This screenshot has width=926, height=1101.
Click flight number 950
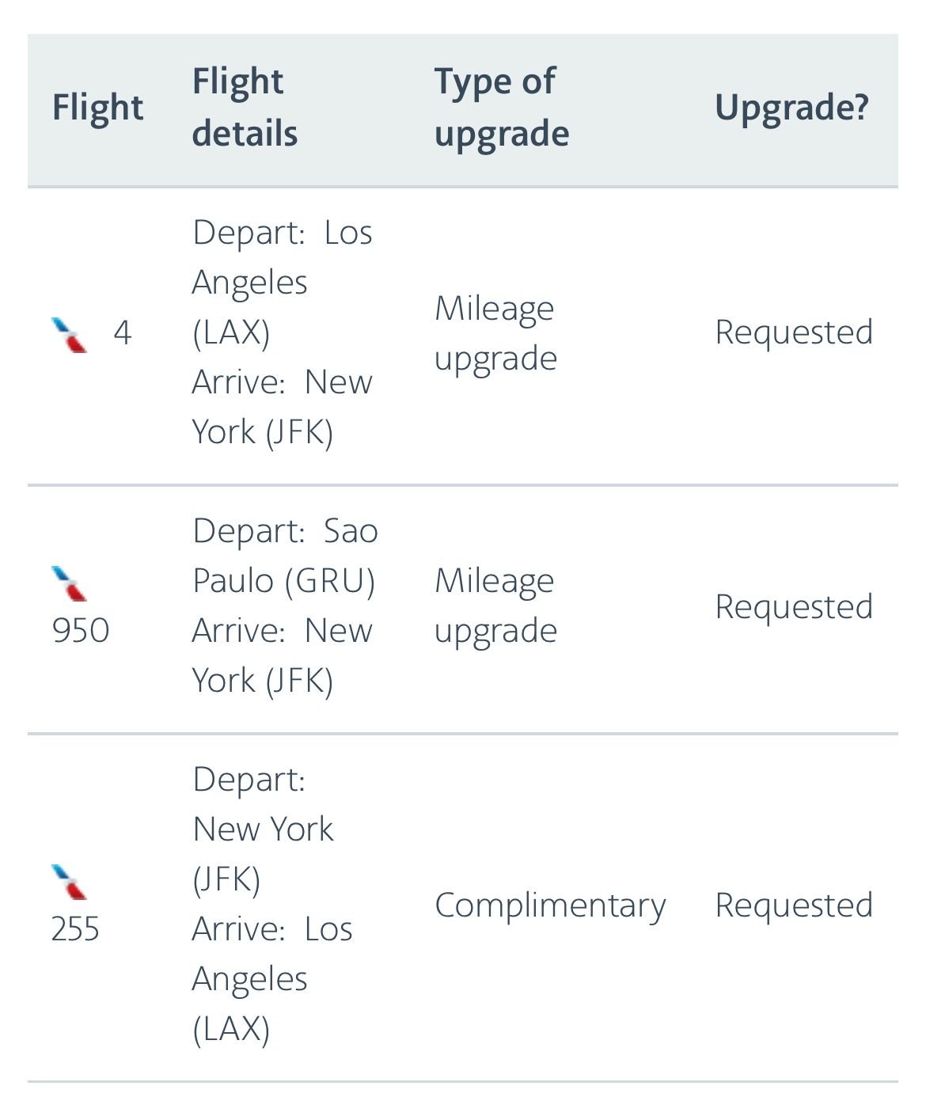pos(80,631)
